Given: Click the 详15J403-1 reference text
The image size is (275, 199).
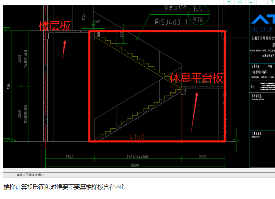Looking at the screenshot, I should click(171, 22).
